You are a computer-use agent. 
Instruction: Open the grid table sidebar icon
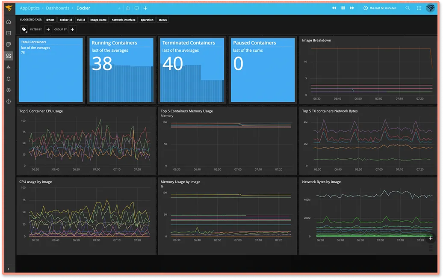click(x=9, y=45)
